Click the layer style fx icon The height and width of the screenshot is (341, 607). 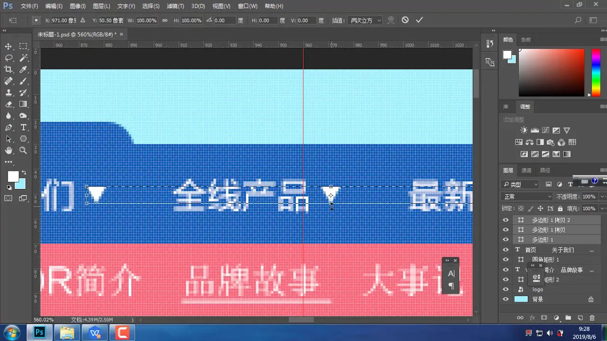pyautogui.click(x=532, y=318)
